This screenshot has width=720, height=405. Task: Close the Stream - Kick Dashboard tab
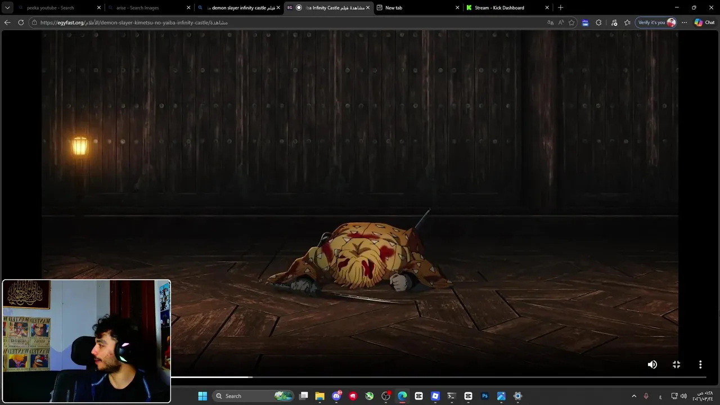(x=547, y=8)
